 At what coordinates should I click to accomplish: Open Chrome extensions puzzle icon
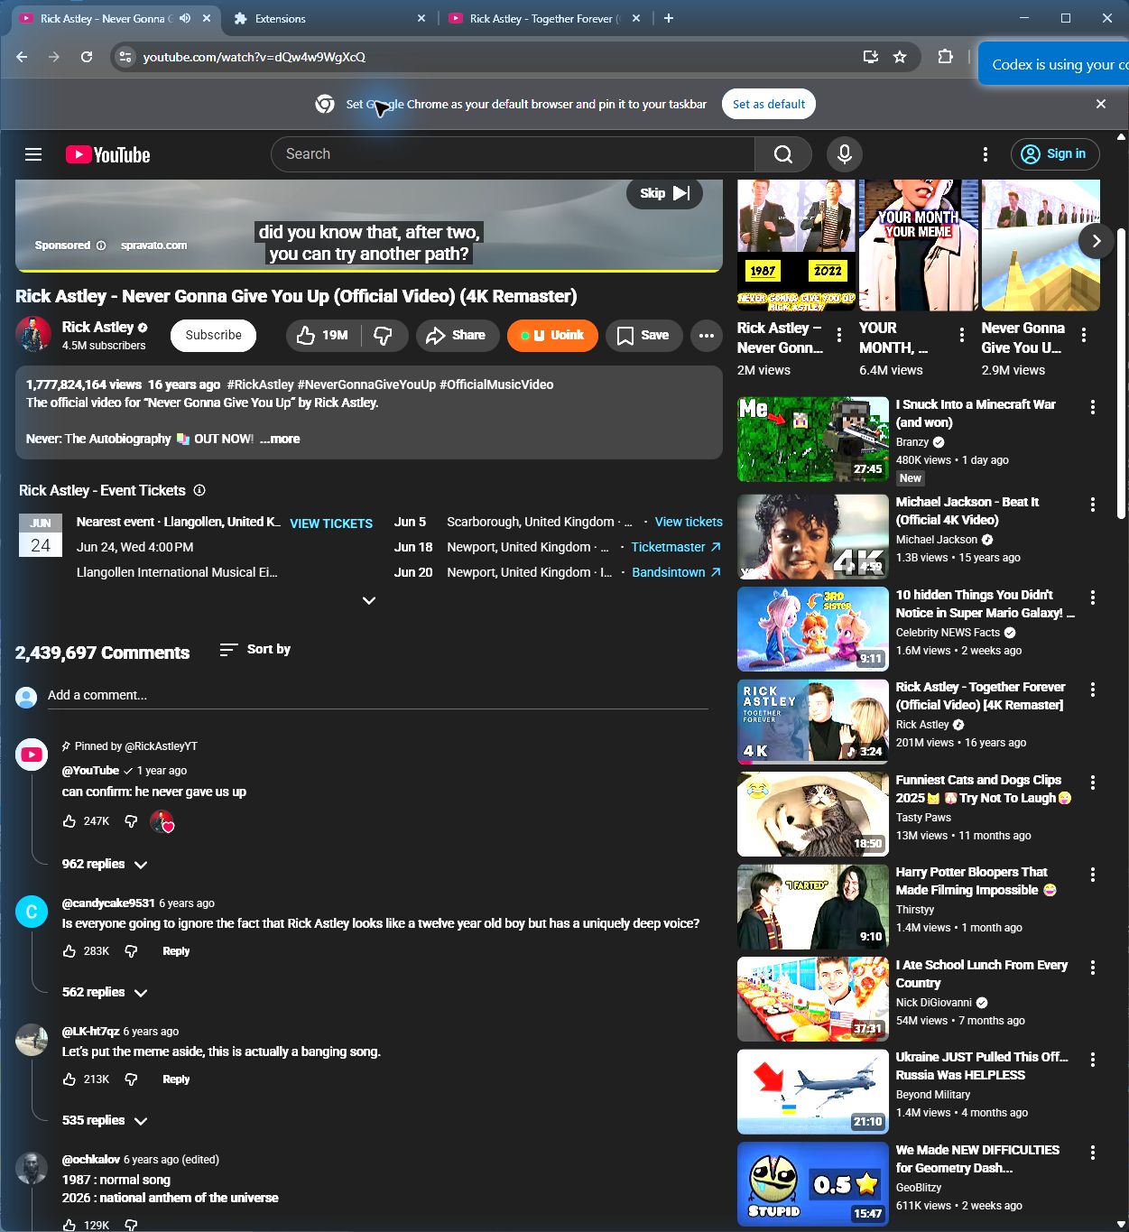(945, 57)
